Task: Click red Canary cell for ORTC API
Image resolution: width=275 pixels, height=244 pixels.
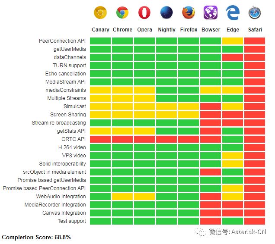Action: (x=100, y=139)
